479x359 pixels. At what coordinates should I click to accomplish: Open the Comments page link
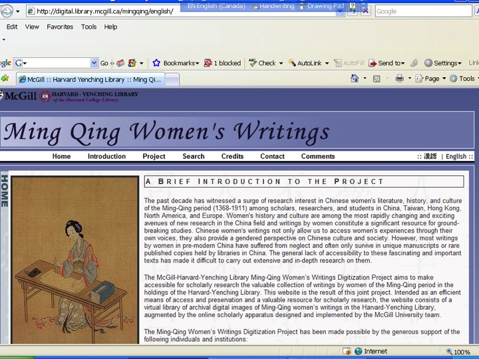point(318,156)
